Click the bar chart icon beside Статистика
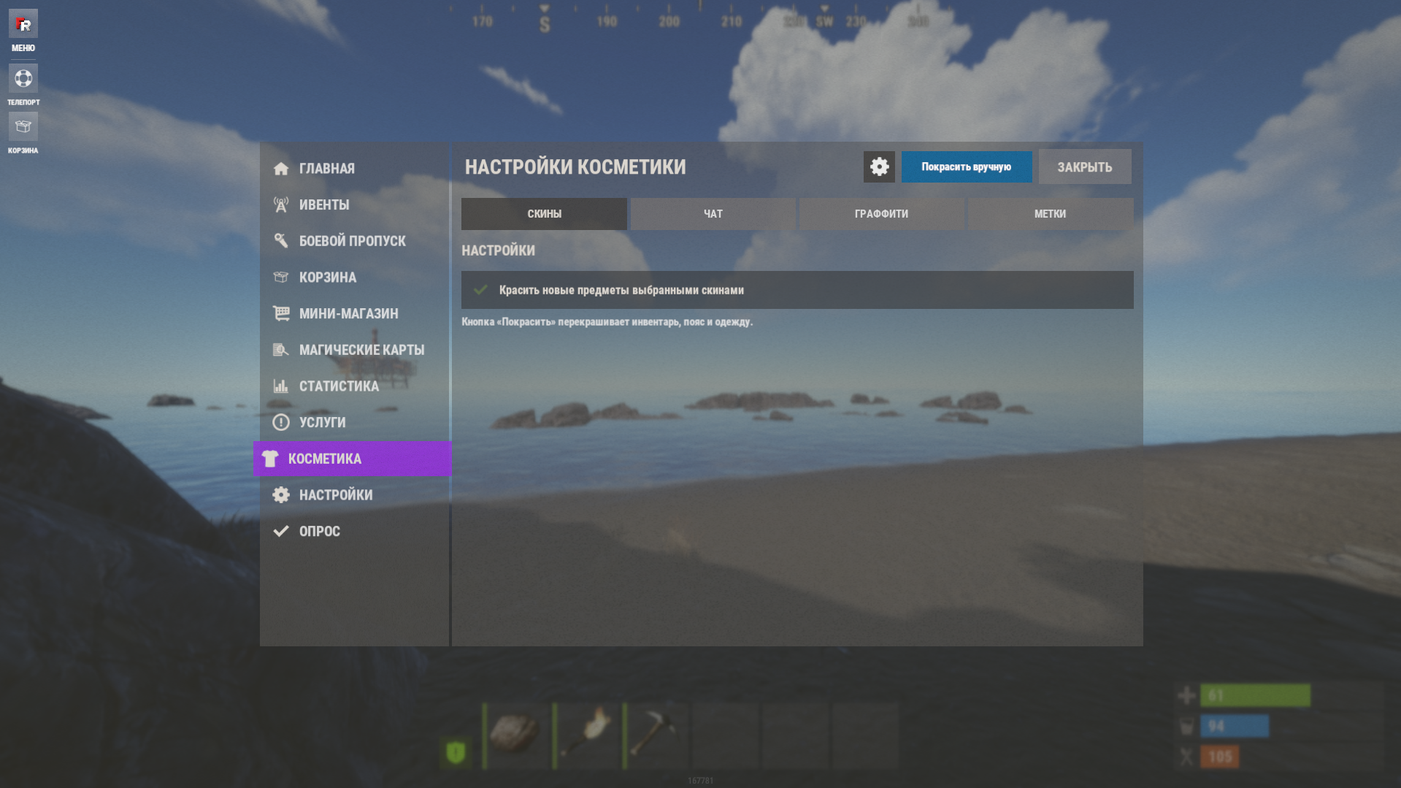The height and width of the screenshot is (788, 1401). (x=281, y=386)
